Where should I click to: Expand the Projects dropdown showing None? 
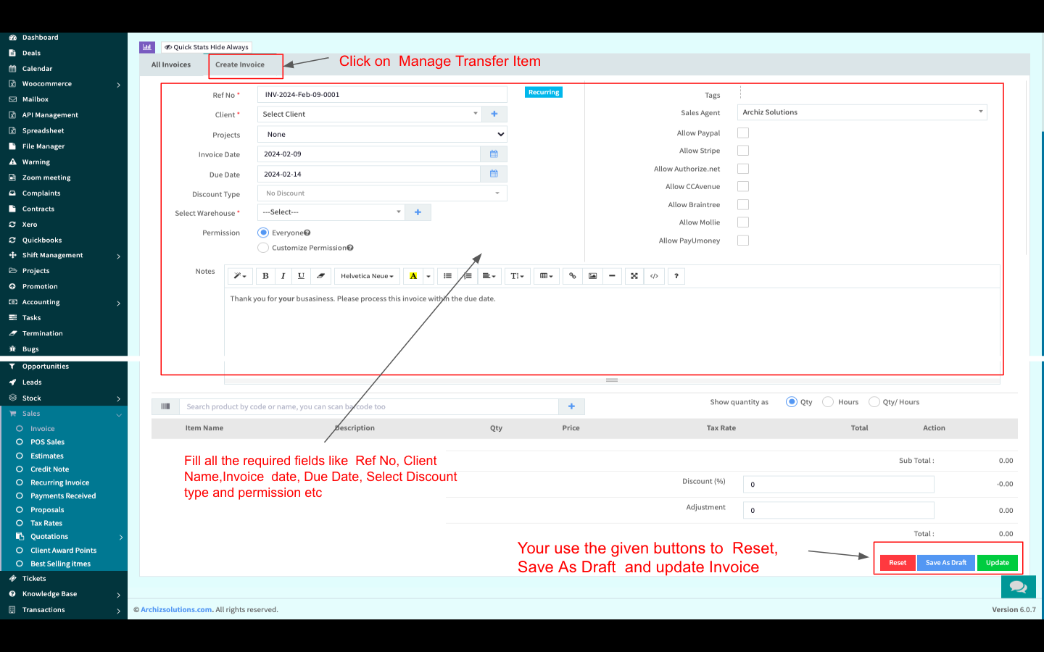pyautogui.click(x=382, y=134)
